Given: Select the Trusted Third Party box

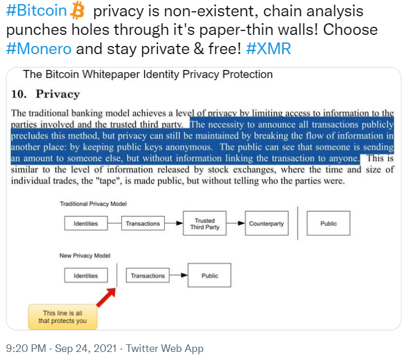Looking at the screenshot, I should pos(204,224).
